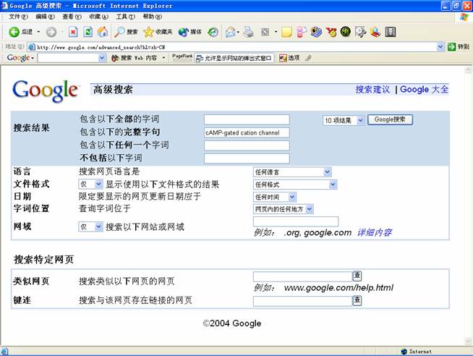Image resolution: width=473 pixels, height=356 pixels.
Task: Open the 工具 menu
Action: click(126, 17)
